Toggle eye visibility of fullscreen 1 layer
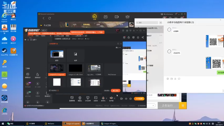 [x=25, y=40]
